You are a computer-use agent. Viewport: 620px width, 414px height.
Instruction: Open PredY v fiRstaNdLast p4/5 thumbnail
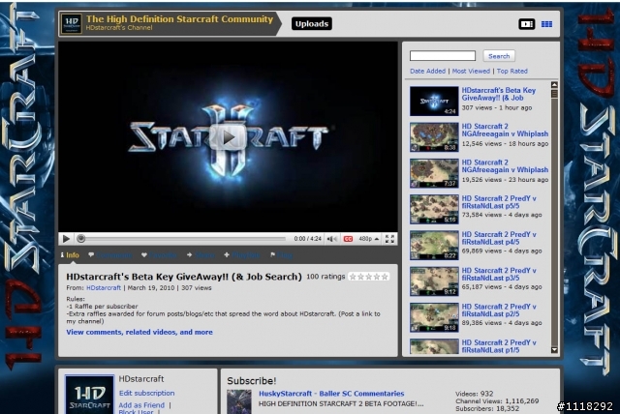pos(434,245)
